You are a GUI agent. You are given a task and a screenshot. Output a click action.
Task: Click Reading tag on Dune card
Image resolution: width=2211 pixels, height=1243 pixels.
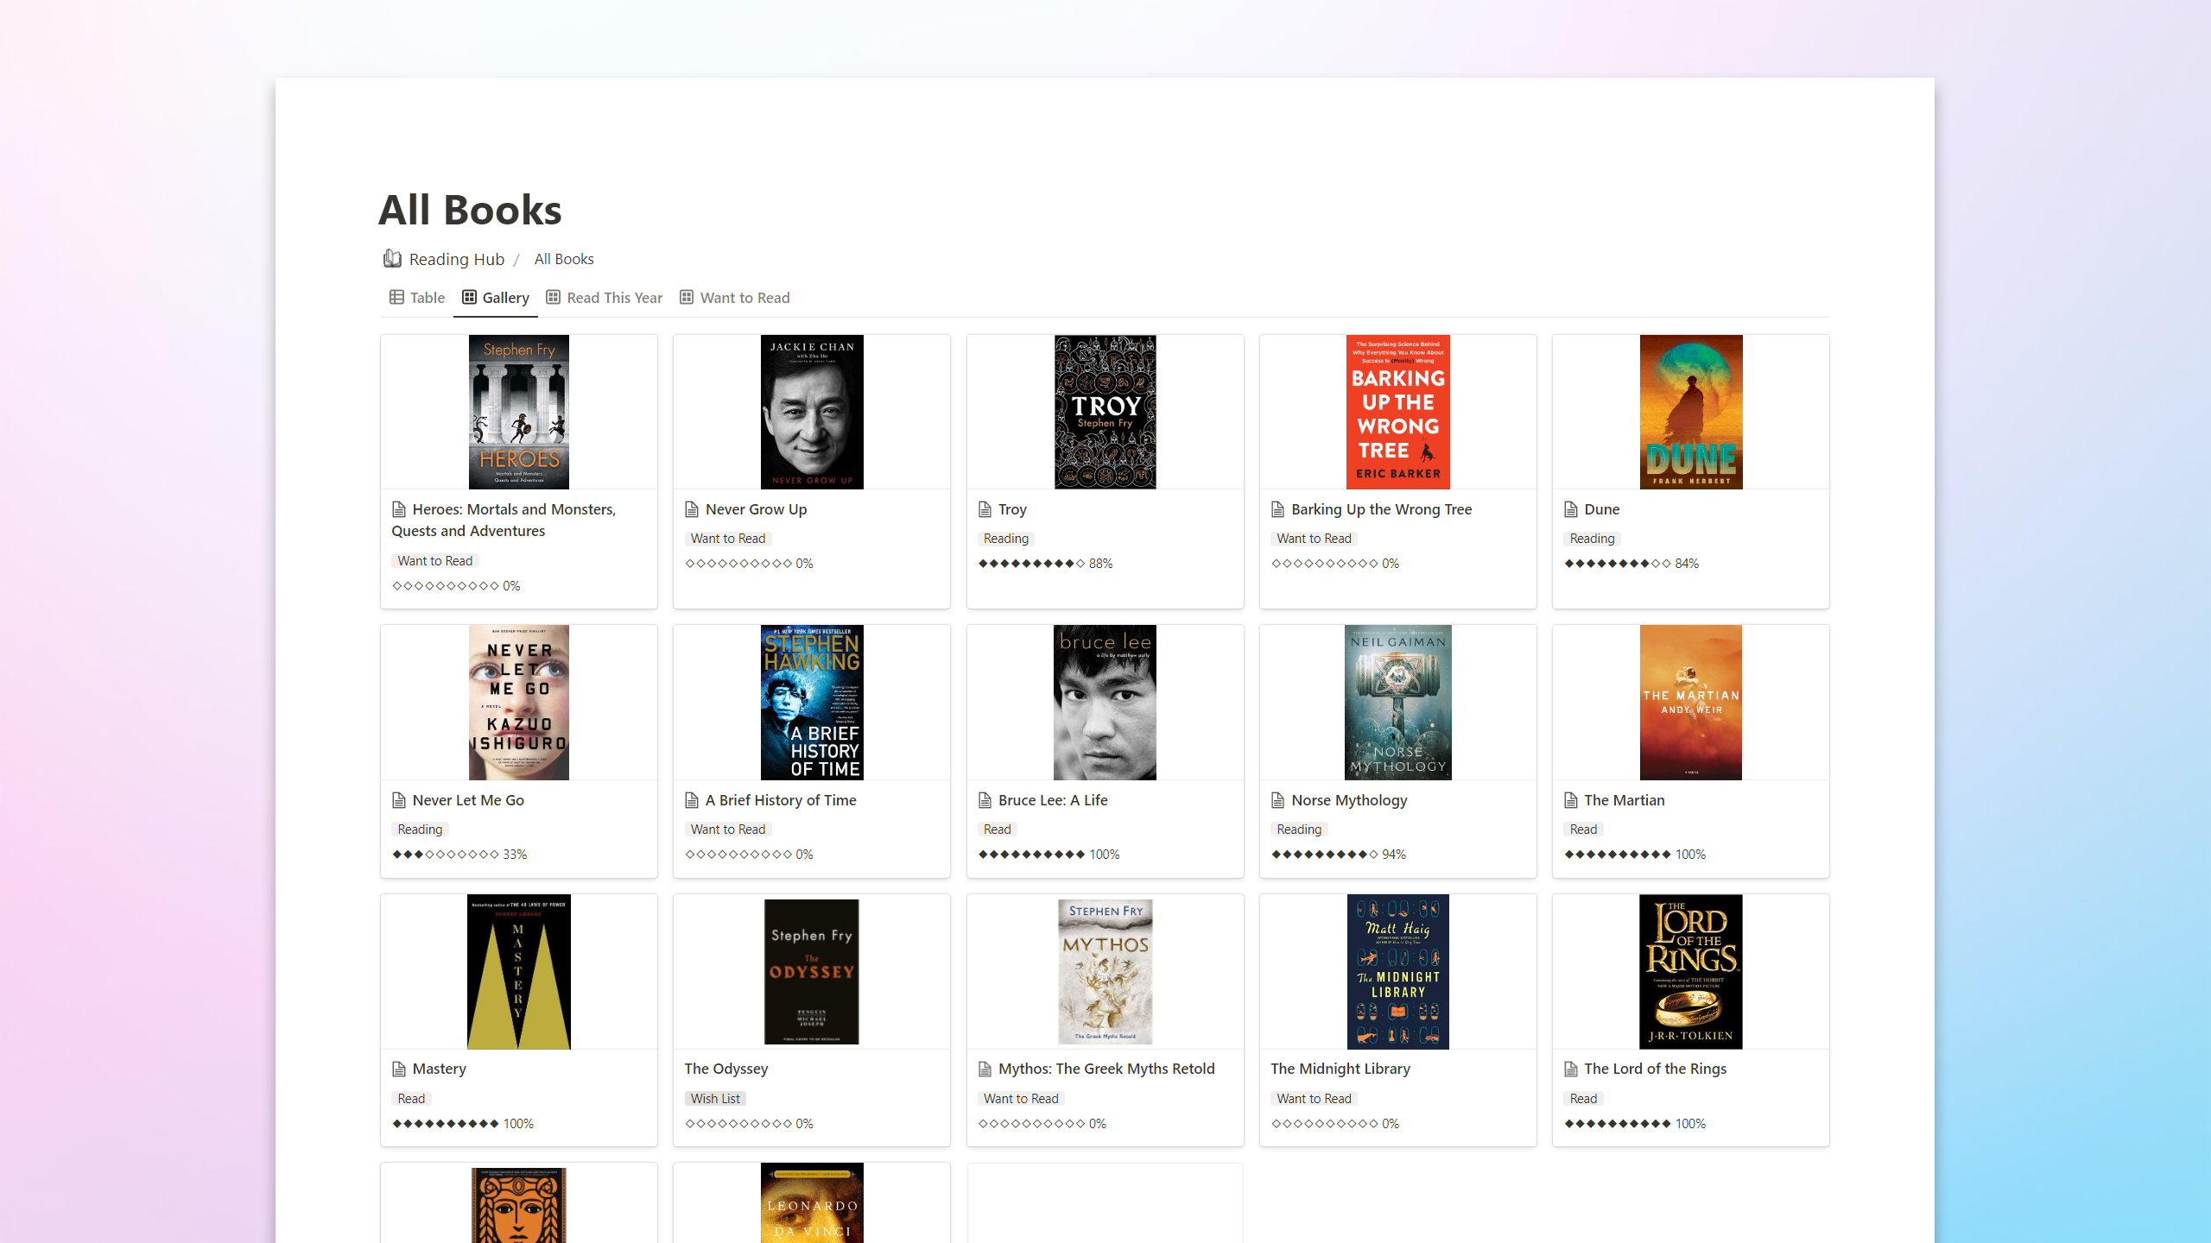[x=1592, y=539]
